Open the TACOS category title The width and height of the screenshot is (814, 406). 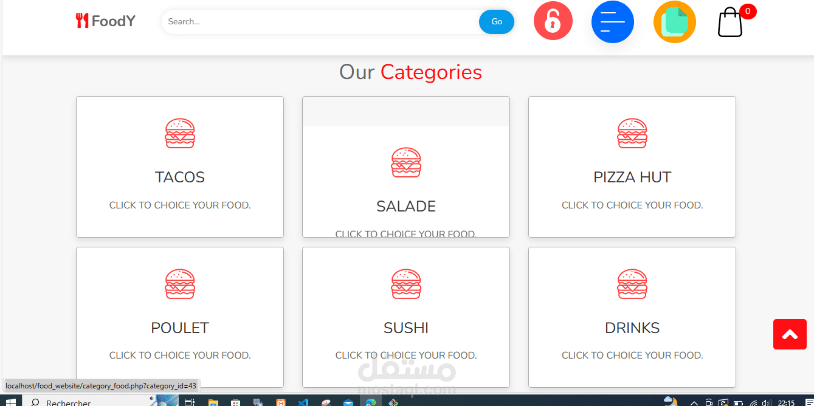(180, 177)
